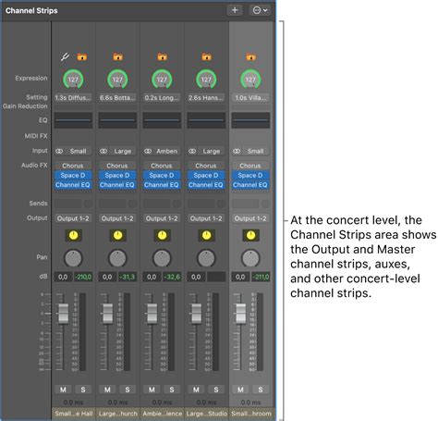Screen dimensions: 438x421
Task: Mute the Small...hroom channel strip
Action: pyautogui.click(x=240, y=390)
